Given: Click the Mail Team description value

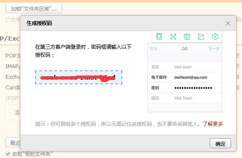Looking at the screenshot, I should pos(183,98).
